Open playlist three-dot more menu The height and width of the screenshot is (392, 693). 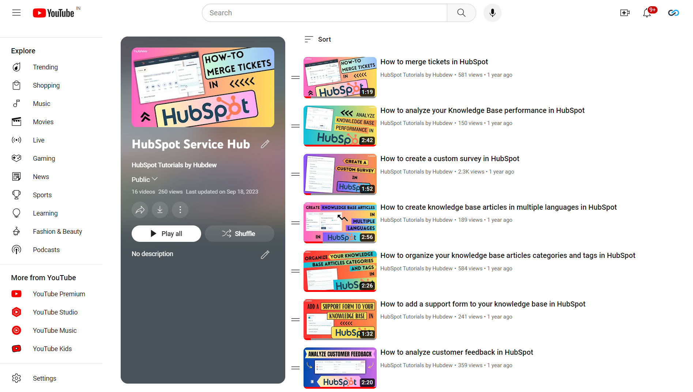coord(180,210)
